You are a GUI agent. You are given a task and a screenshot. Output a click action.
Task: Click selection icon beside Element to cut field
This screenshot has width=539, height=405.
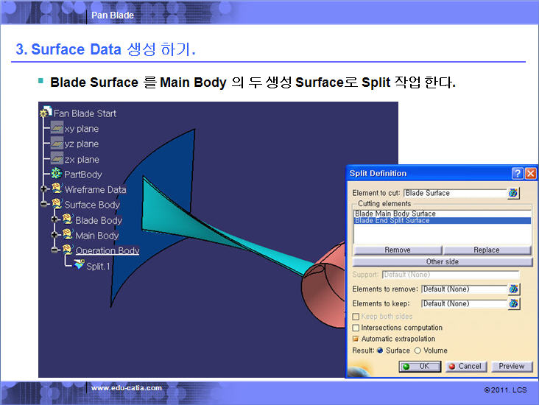(513, 193)
